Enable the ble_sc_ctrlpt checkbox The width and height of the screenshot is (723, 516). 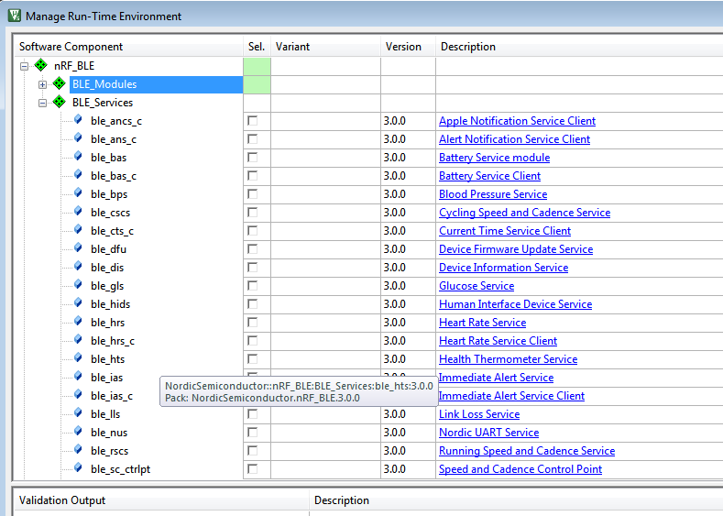[253, 469]
